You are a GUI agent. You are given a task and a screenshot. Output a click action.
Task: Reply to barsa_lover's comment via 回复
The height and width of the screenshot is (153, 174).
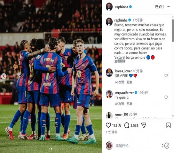(129, 82)
